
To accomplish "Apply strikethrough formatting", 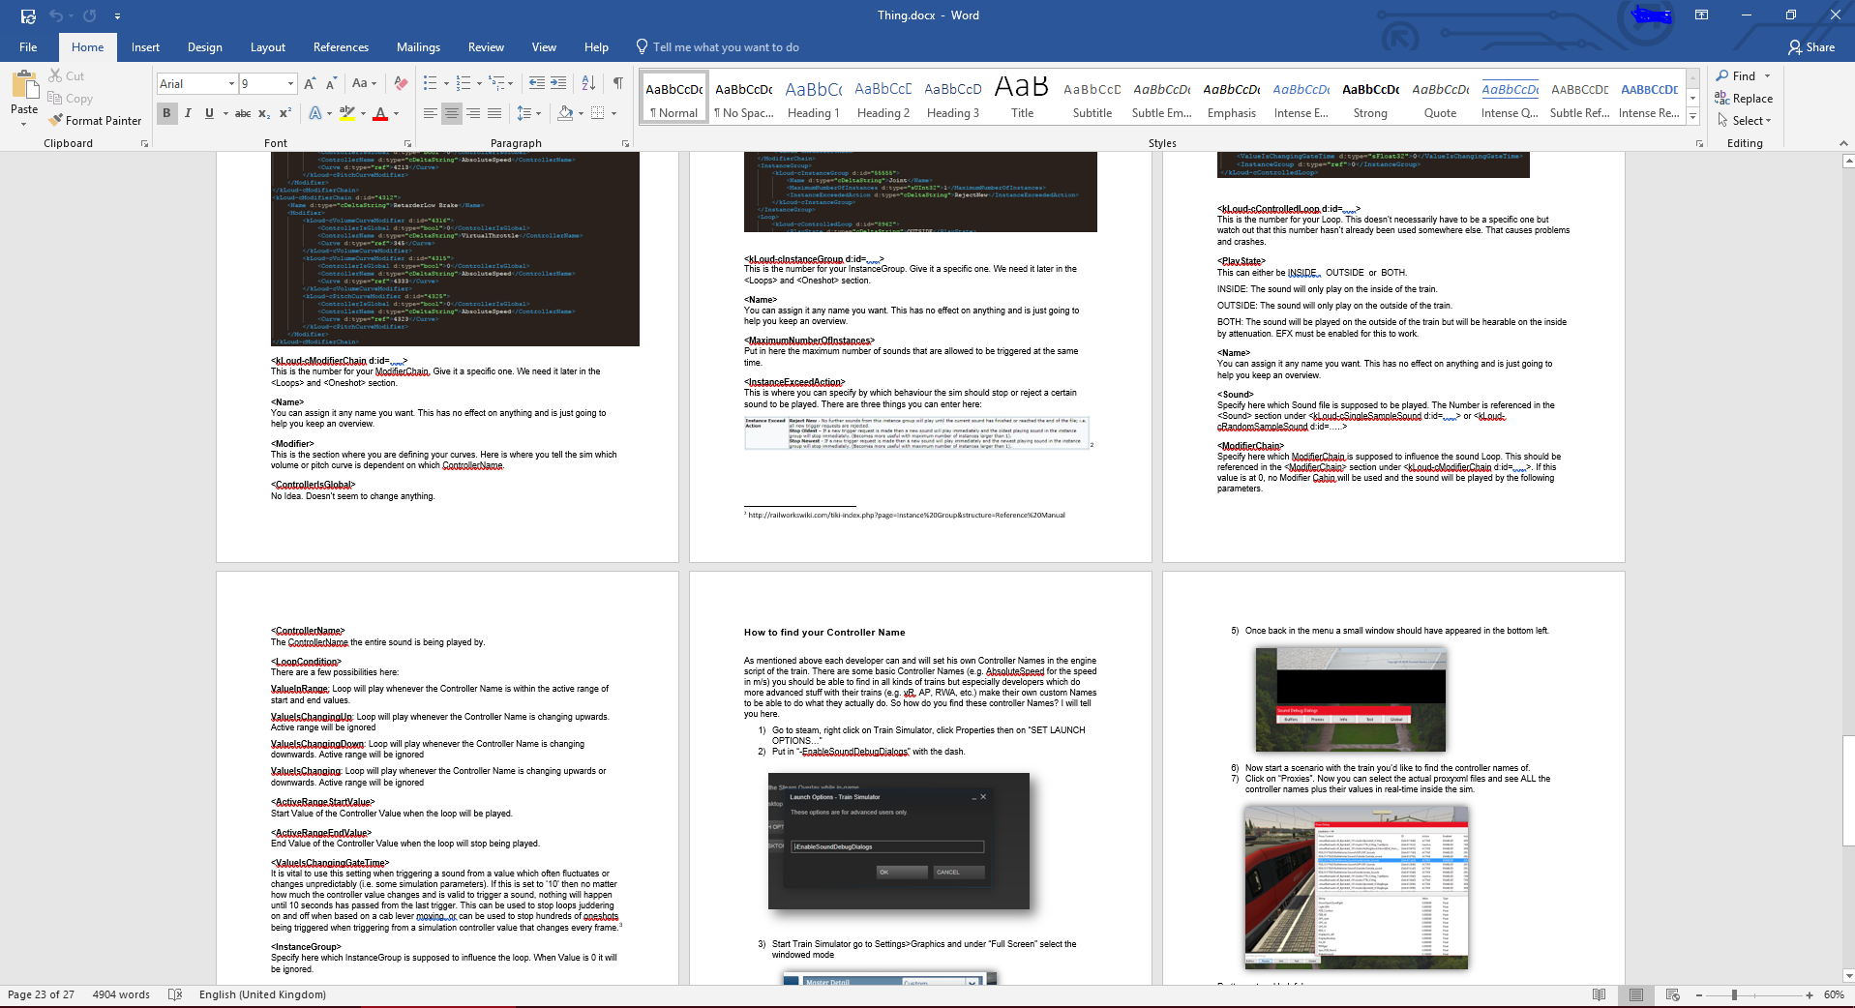I will pyautogui.click(x=243, y=114).
